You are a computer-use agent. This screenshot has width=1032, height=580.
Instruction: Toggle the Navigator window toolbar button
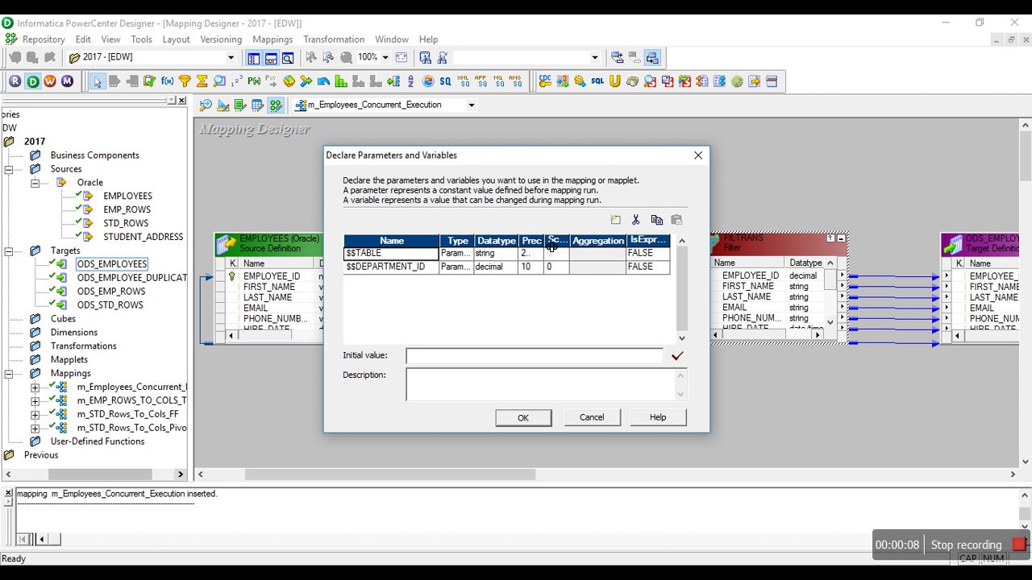click(253, 58)
